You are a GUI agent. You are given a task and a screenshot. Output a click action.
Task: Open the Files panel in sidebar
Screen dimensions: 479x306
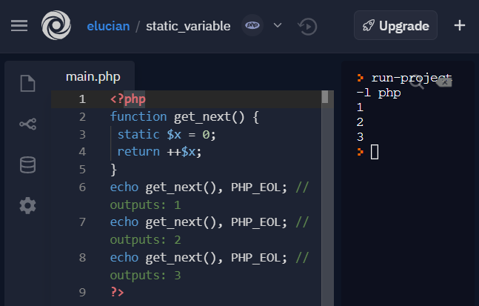[x=27, y=84]
